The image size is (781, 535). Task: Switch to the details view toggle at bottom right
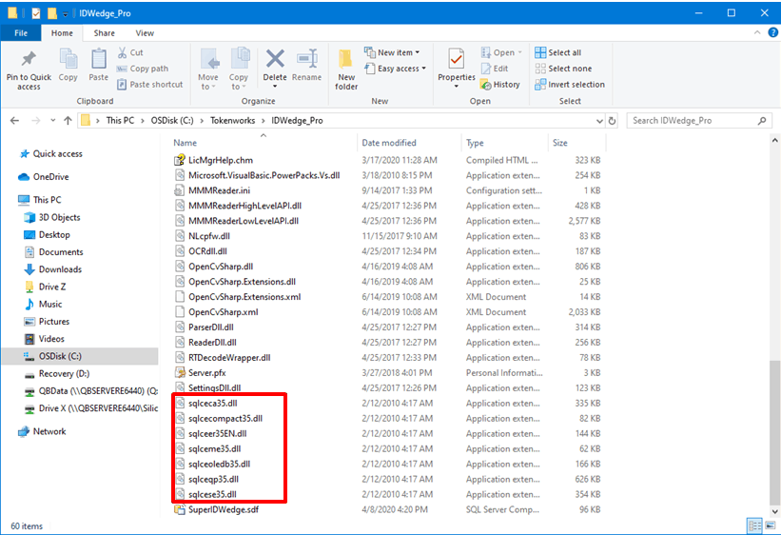tap(755, 525)
